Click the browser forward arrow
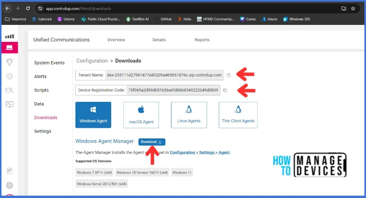366x198 pixels. pyautogui.click(x=17, y=8)
